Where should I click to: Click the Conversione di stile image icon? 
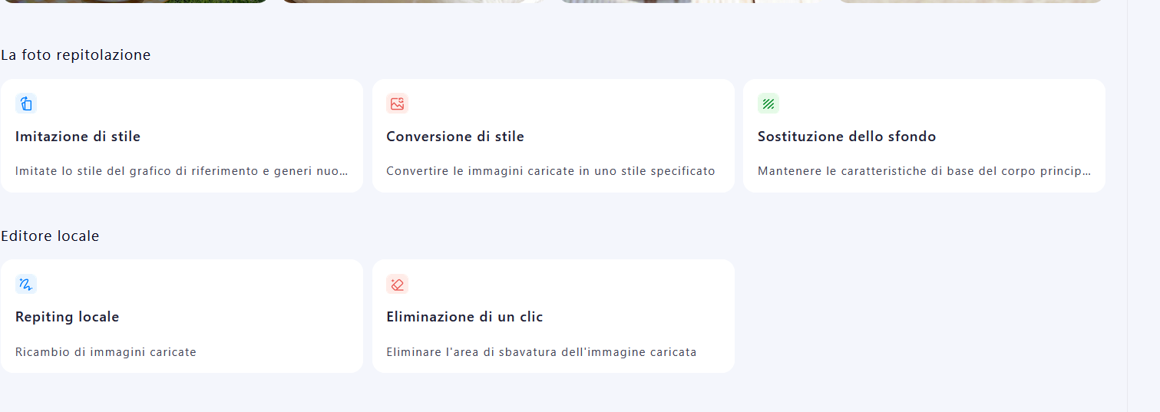[x=397, y=104]
